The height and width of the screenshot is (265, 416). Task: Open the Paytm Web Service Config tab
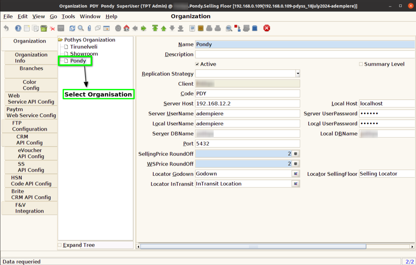[x=31, y=112]
